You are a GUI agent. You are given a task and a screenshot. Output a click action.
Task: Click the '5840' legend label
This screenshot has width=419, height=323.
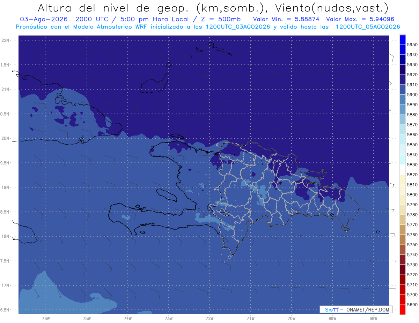click(x=412, y=154)
